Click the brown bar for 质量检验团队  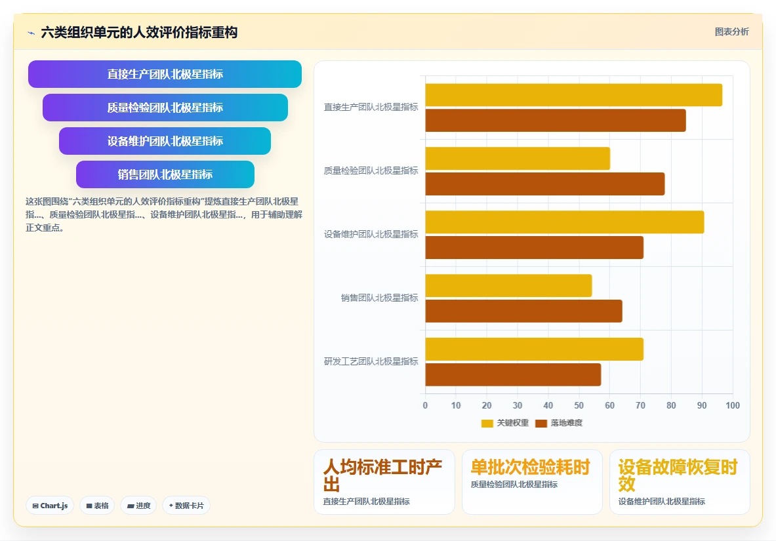pos(545,184)
